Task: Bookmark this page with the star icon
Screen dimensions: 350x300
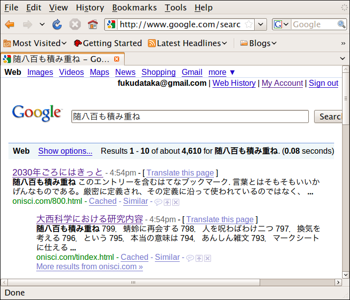Action: 249,24
